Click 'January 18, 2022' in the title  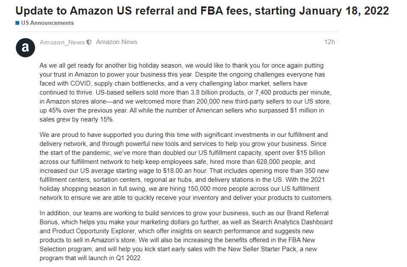point(344,11)
